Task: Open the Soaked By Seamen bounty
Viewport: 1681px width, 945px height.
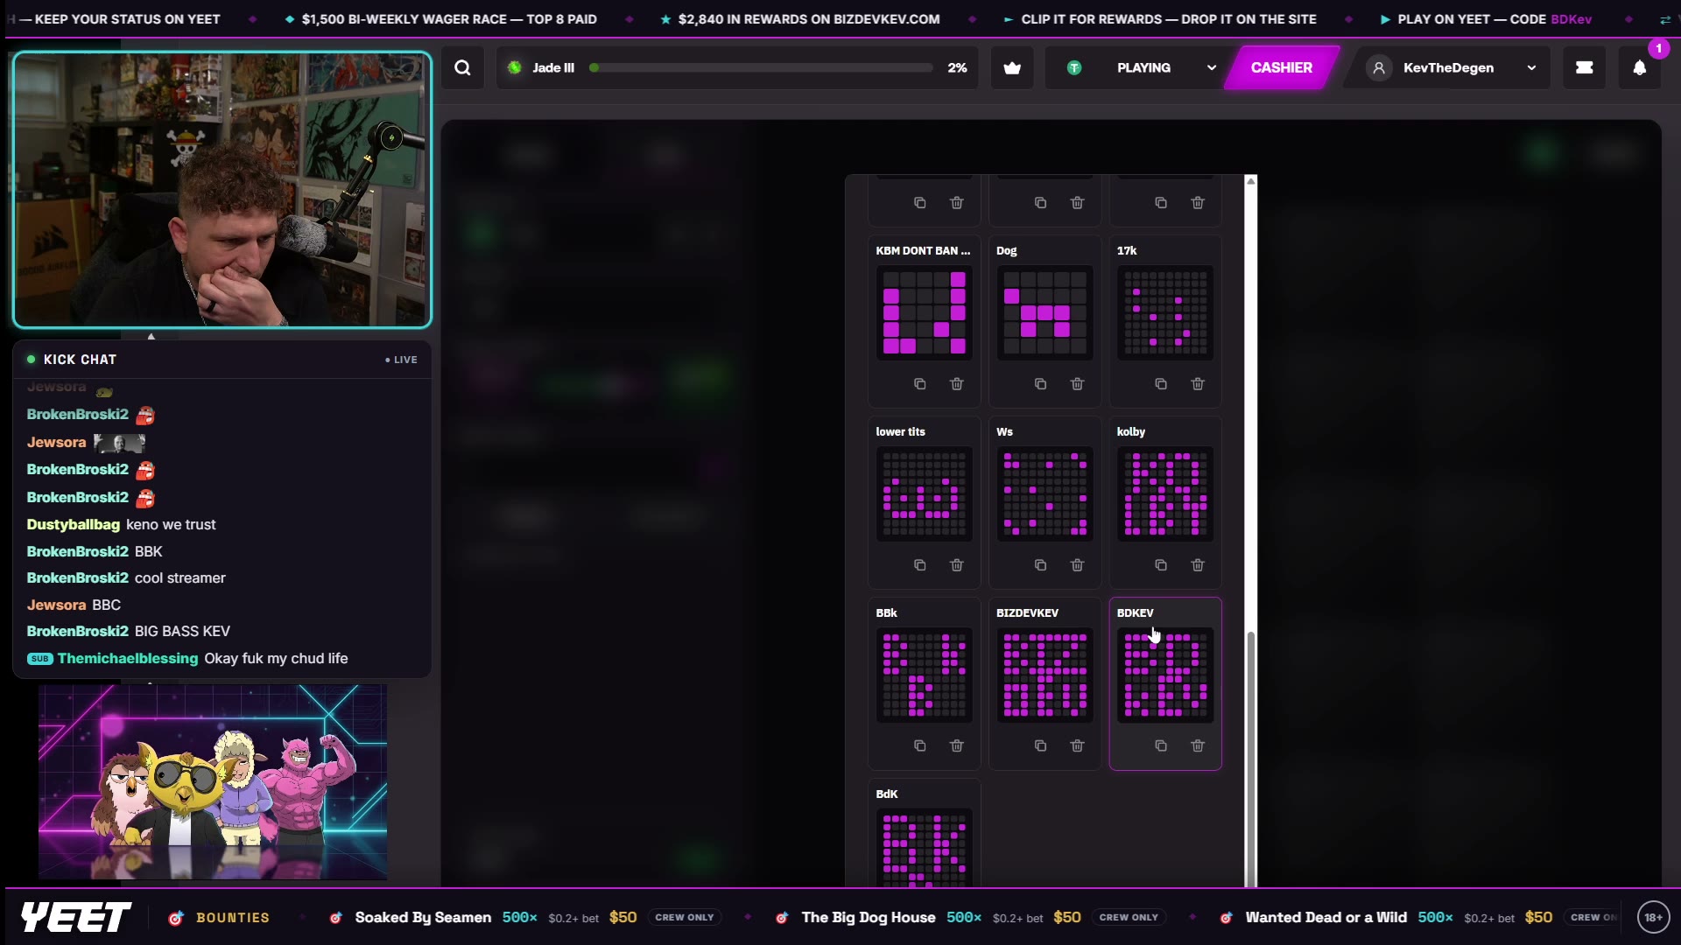Action: [x=524, y=918]
